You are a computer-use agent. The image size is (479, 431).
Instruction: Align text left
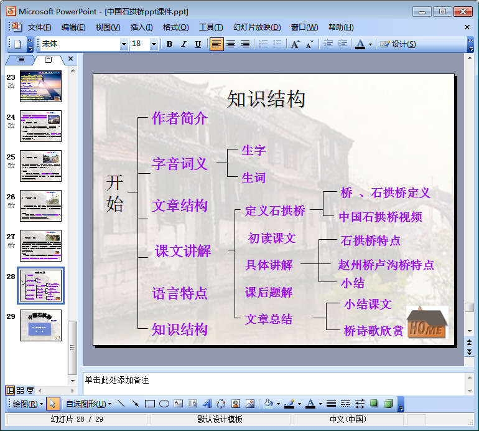[x=216, y=44]
